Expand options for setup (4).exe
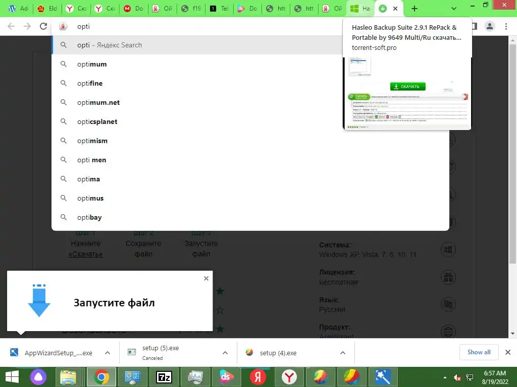Viewport: 517px width, 387px height. point(343,353)
